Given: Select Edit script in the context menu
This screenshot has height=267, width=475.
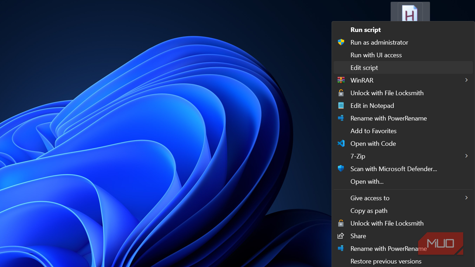Looking at the screenshot, I should [x=364, y=68].
